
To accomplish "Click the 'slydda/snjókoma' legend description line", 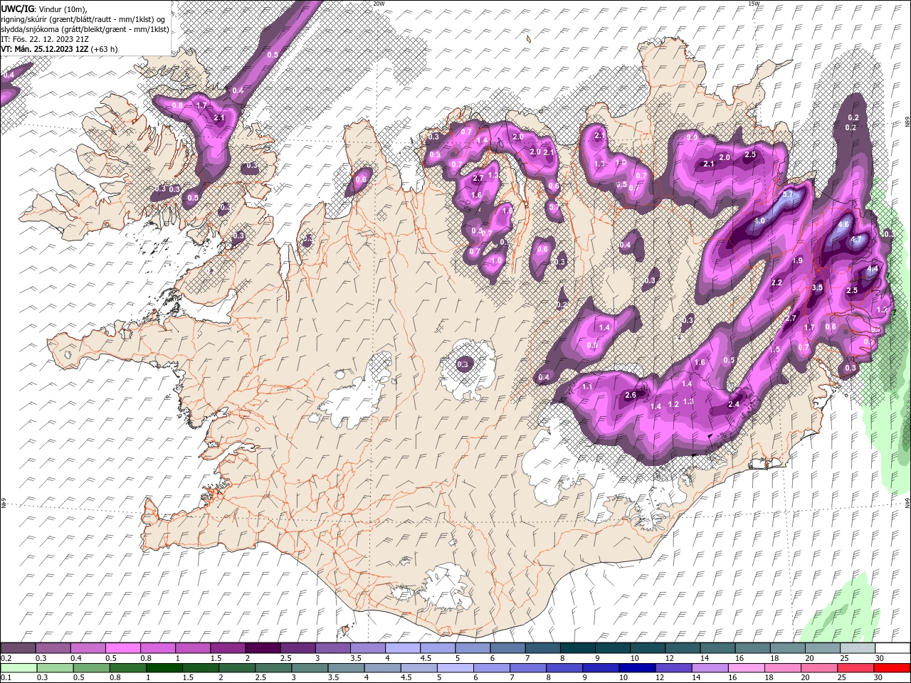I will [x=85, y=29].
